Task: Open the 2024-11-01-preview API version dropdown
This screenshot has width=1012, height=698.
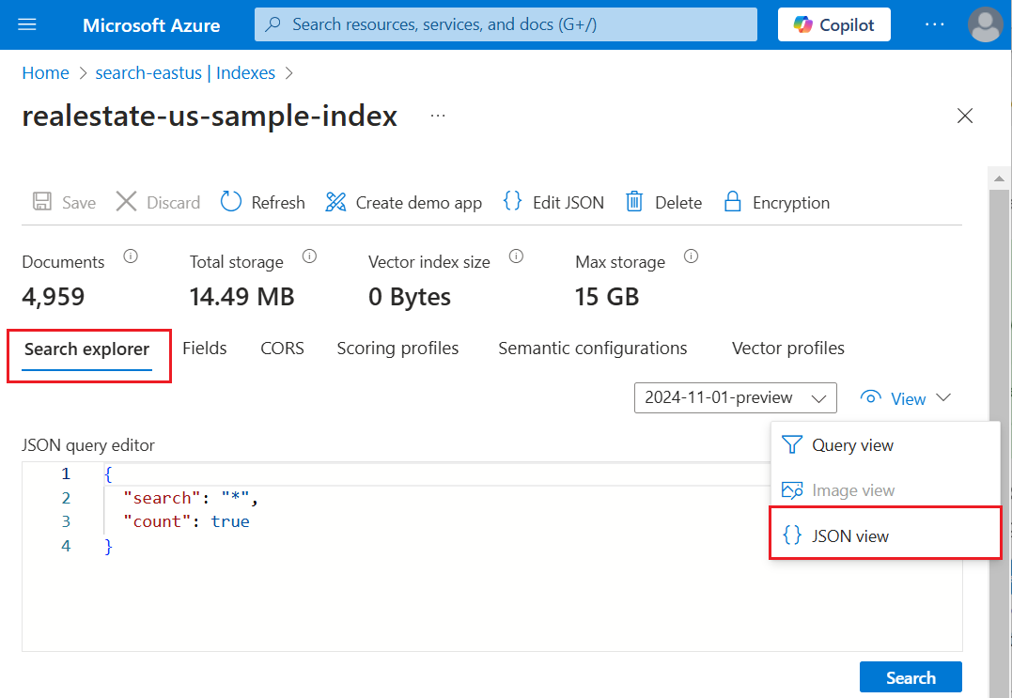Action: (x=735, y=398)
